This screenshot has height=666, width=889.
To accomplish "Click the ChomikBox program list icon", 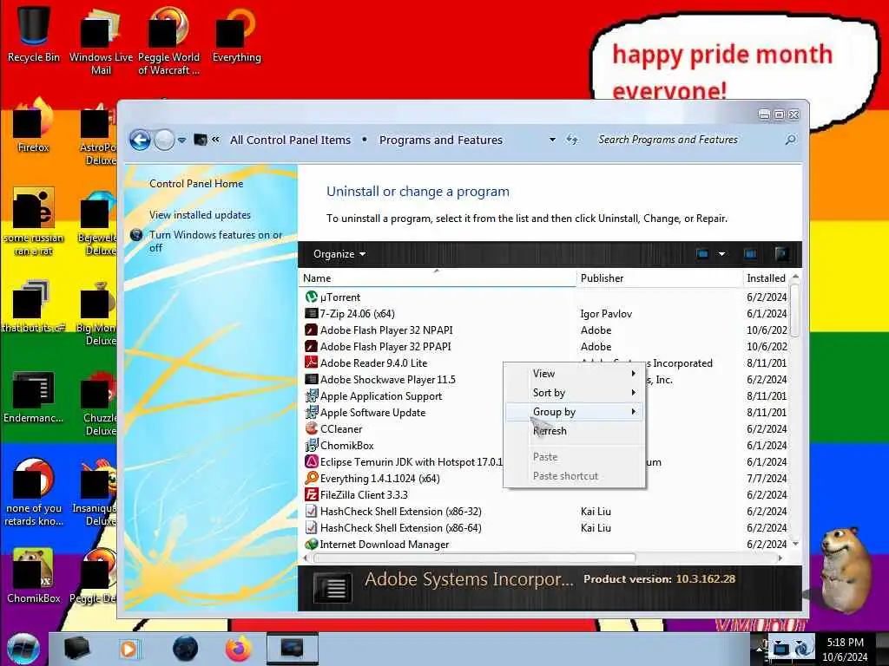I will (312, 445).
